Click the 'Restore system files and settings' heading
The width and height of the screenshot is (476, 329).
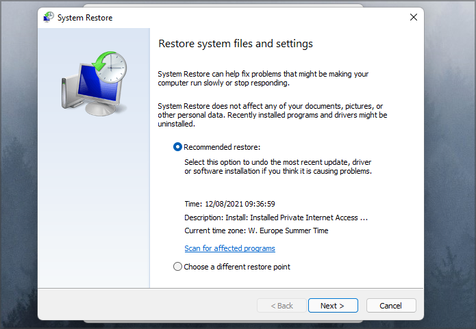pyautogui.click(x=236, y=44)
